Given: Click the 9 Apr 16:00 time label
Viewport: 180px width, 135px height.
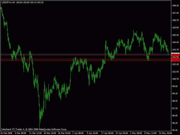Looking at the screenshot, I should click(92, 133).
